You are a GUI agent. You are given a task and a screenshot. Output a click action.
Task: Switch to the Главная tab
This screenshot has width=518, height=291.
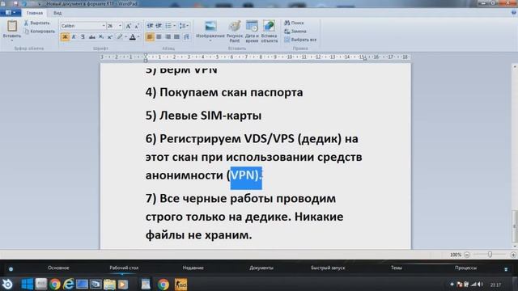[x=34, y=13]
